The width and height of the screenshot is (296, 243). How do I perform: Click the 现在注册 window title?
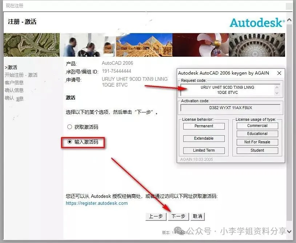15,6
